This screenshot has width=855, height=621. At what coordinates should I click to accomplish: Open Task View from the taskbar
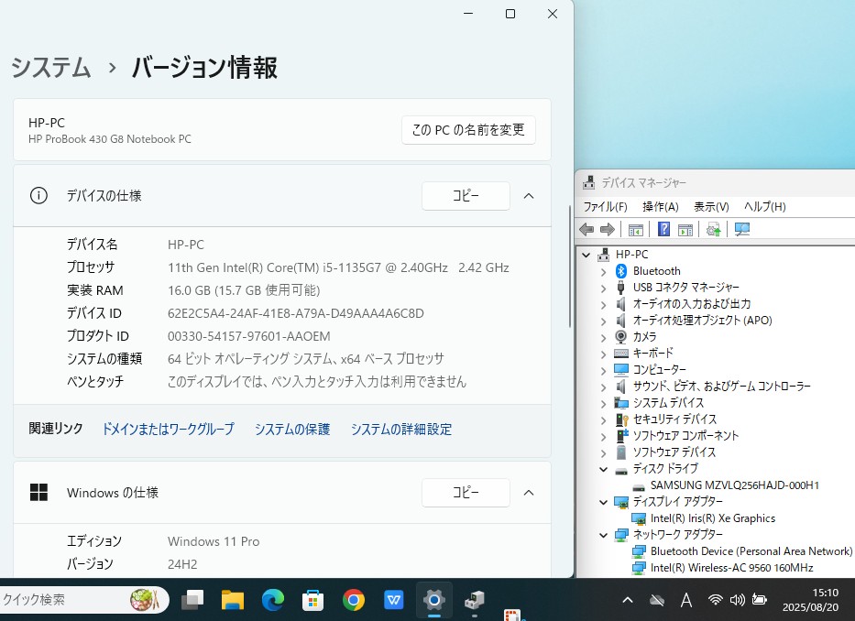(x=192, y=600)
